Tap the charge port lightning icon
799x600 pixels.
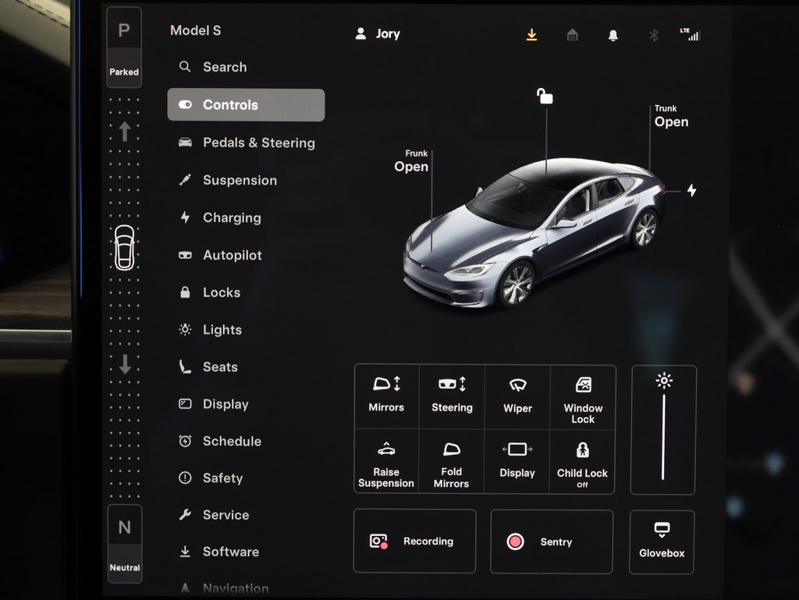[691, 190]
